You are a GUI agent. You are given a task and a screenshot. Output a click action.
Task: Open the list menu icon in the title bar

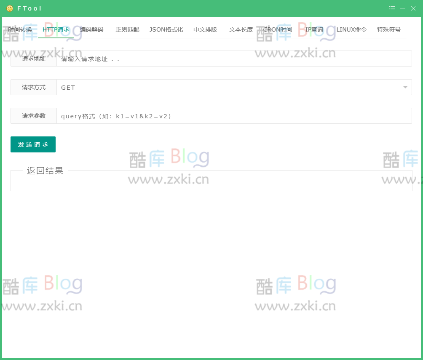(392, 8)
